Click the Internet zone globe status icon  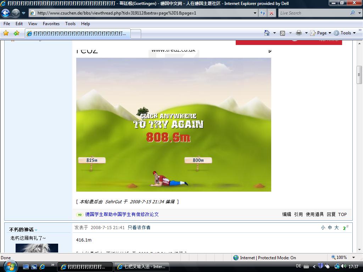[236, 258]
